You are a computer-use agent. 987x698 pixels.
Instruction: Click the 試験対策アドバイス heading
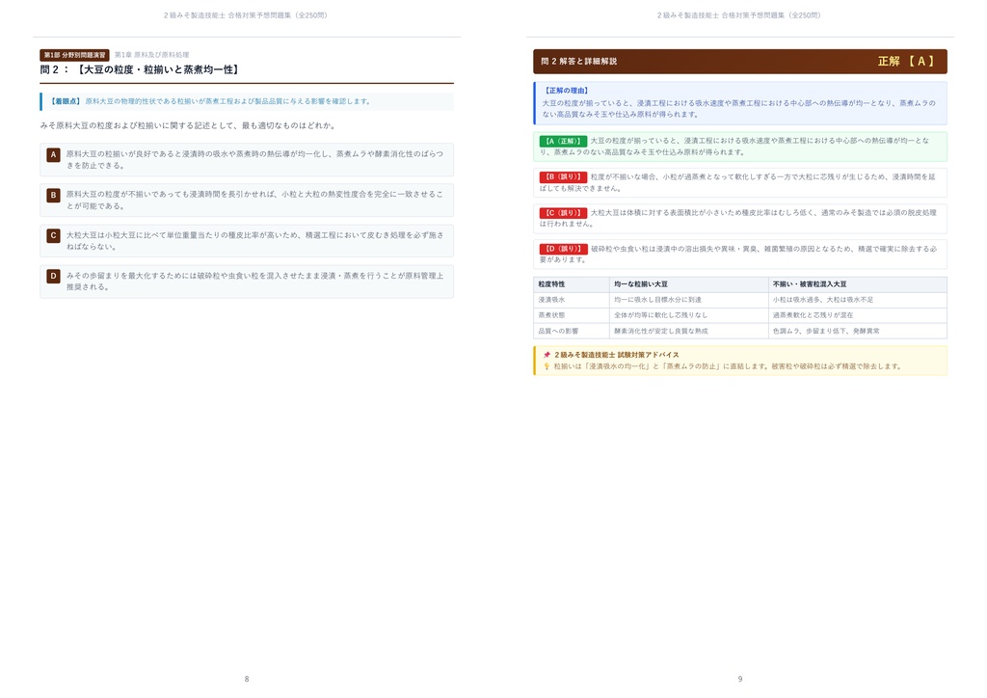(617, 355)
